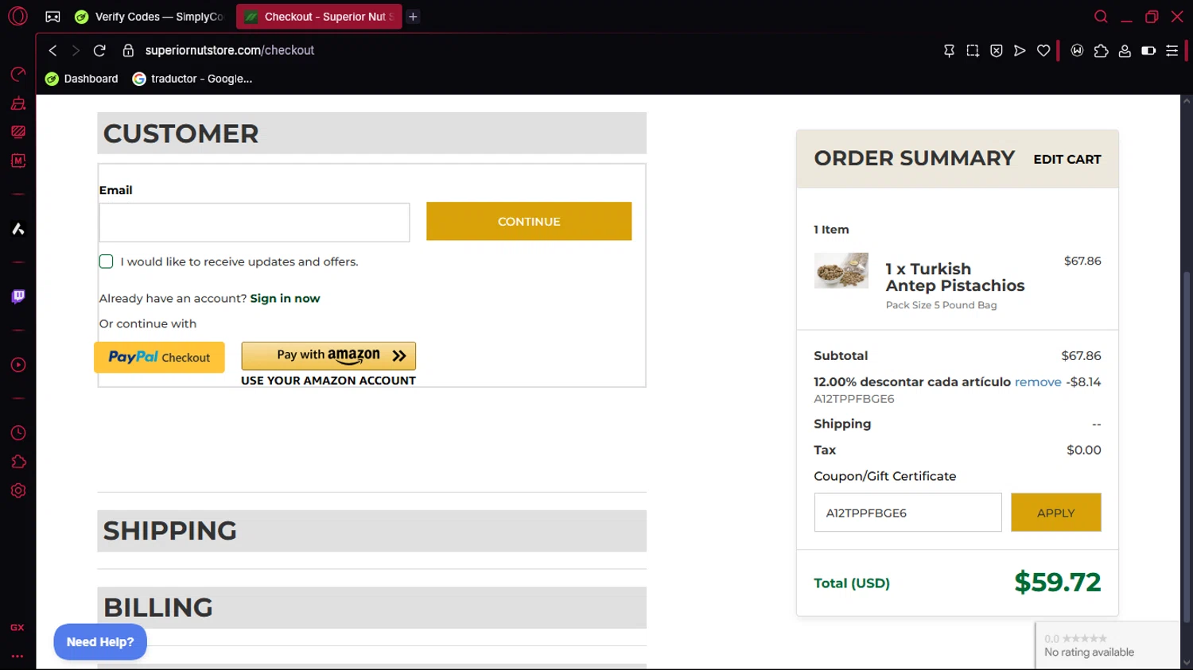Pay using PayPal Checkout button
The image size is (1193, 670).
point(159,357)
